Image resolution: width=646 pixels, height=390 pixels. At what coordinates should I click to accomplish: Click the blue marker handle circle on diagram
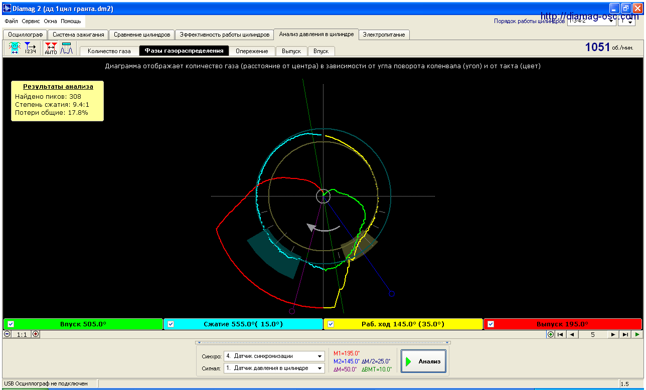392,293
